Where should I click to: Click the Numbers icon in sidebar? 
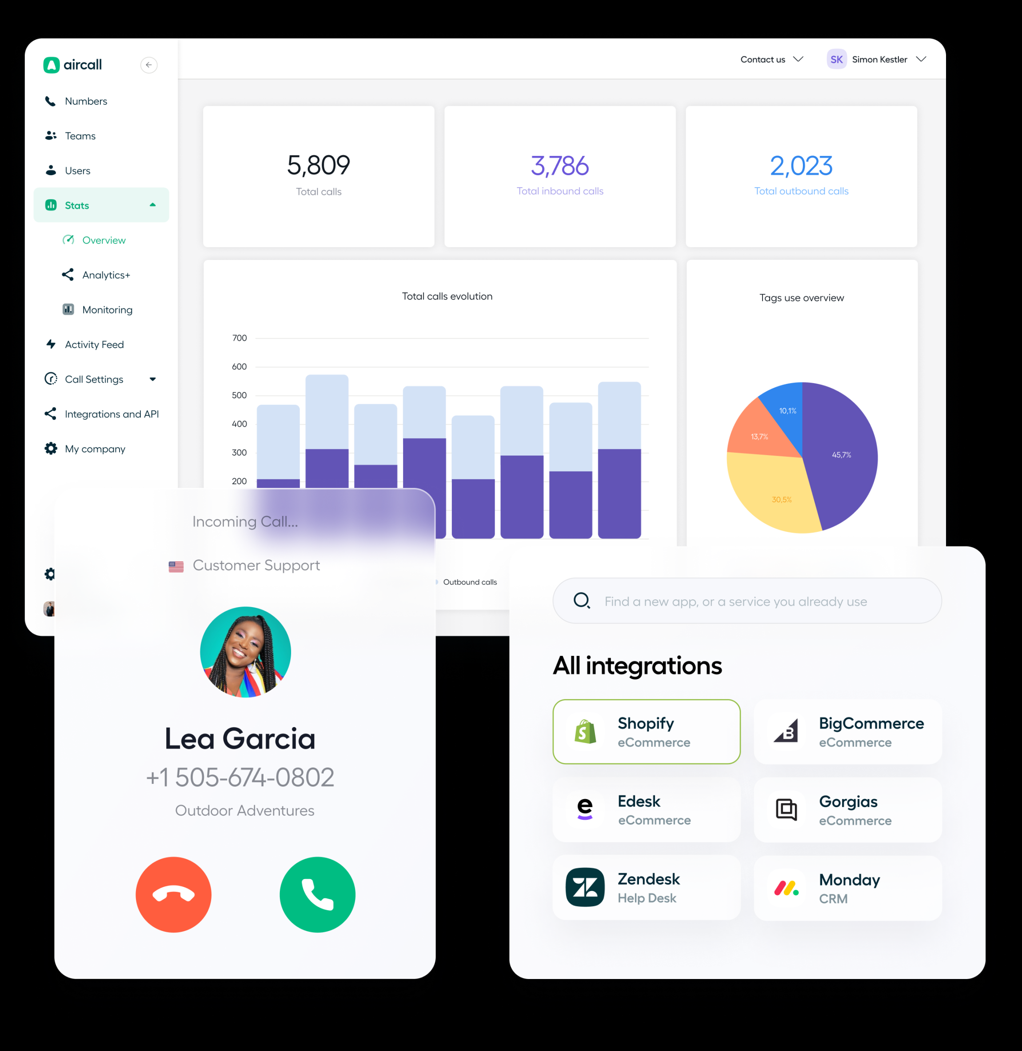(51, 101)
